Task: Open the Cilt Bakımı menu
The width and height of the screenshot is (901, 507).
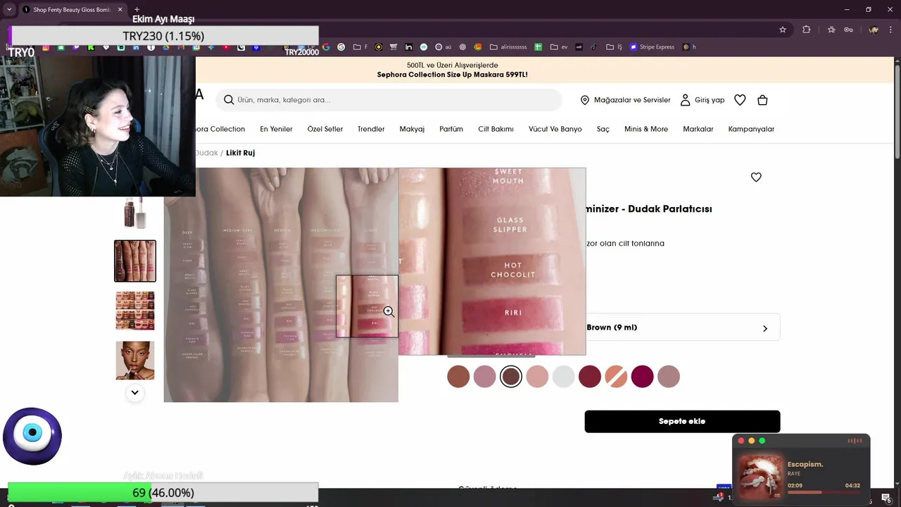Action: pos(496,130)
